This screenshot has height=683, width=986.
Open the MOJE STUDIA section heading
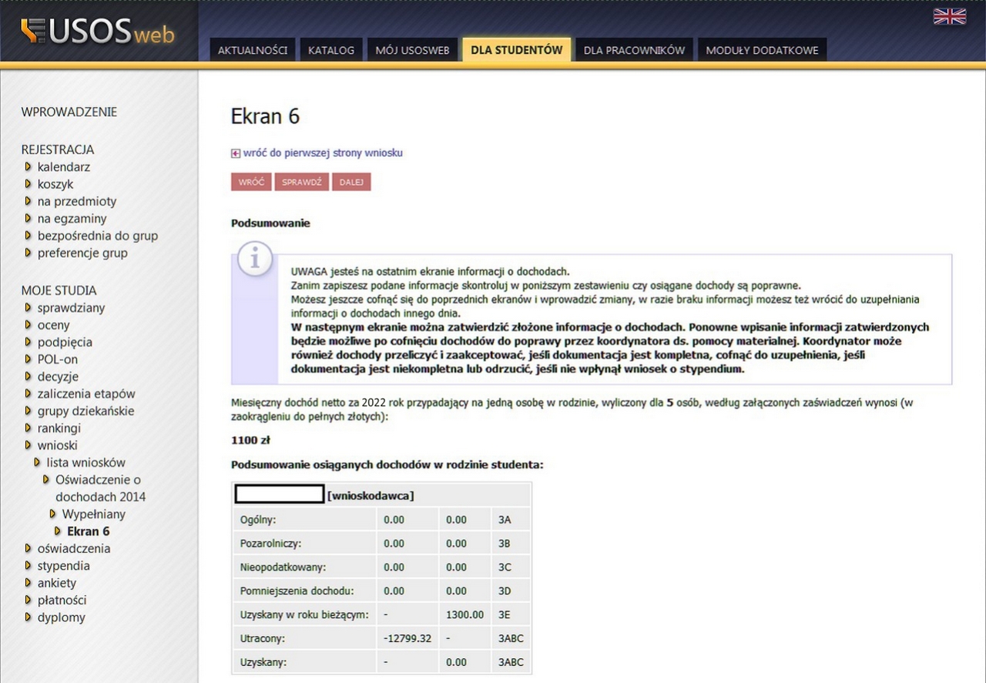pyautogui.click(x=59, y=290)
